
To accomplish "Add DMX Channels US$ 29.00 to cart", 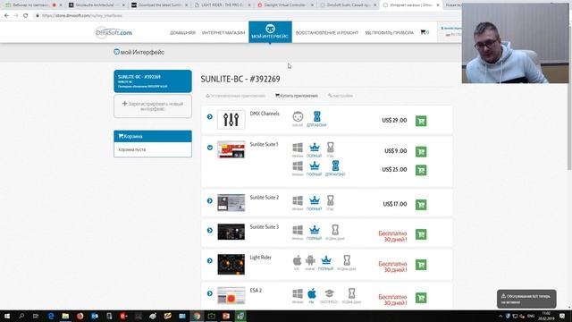I will [x=421, y=121].
